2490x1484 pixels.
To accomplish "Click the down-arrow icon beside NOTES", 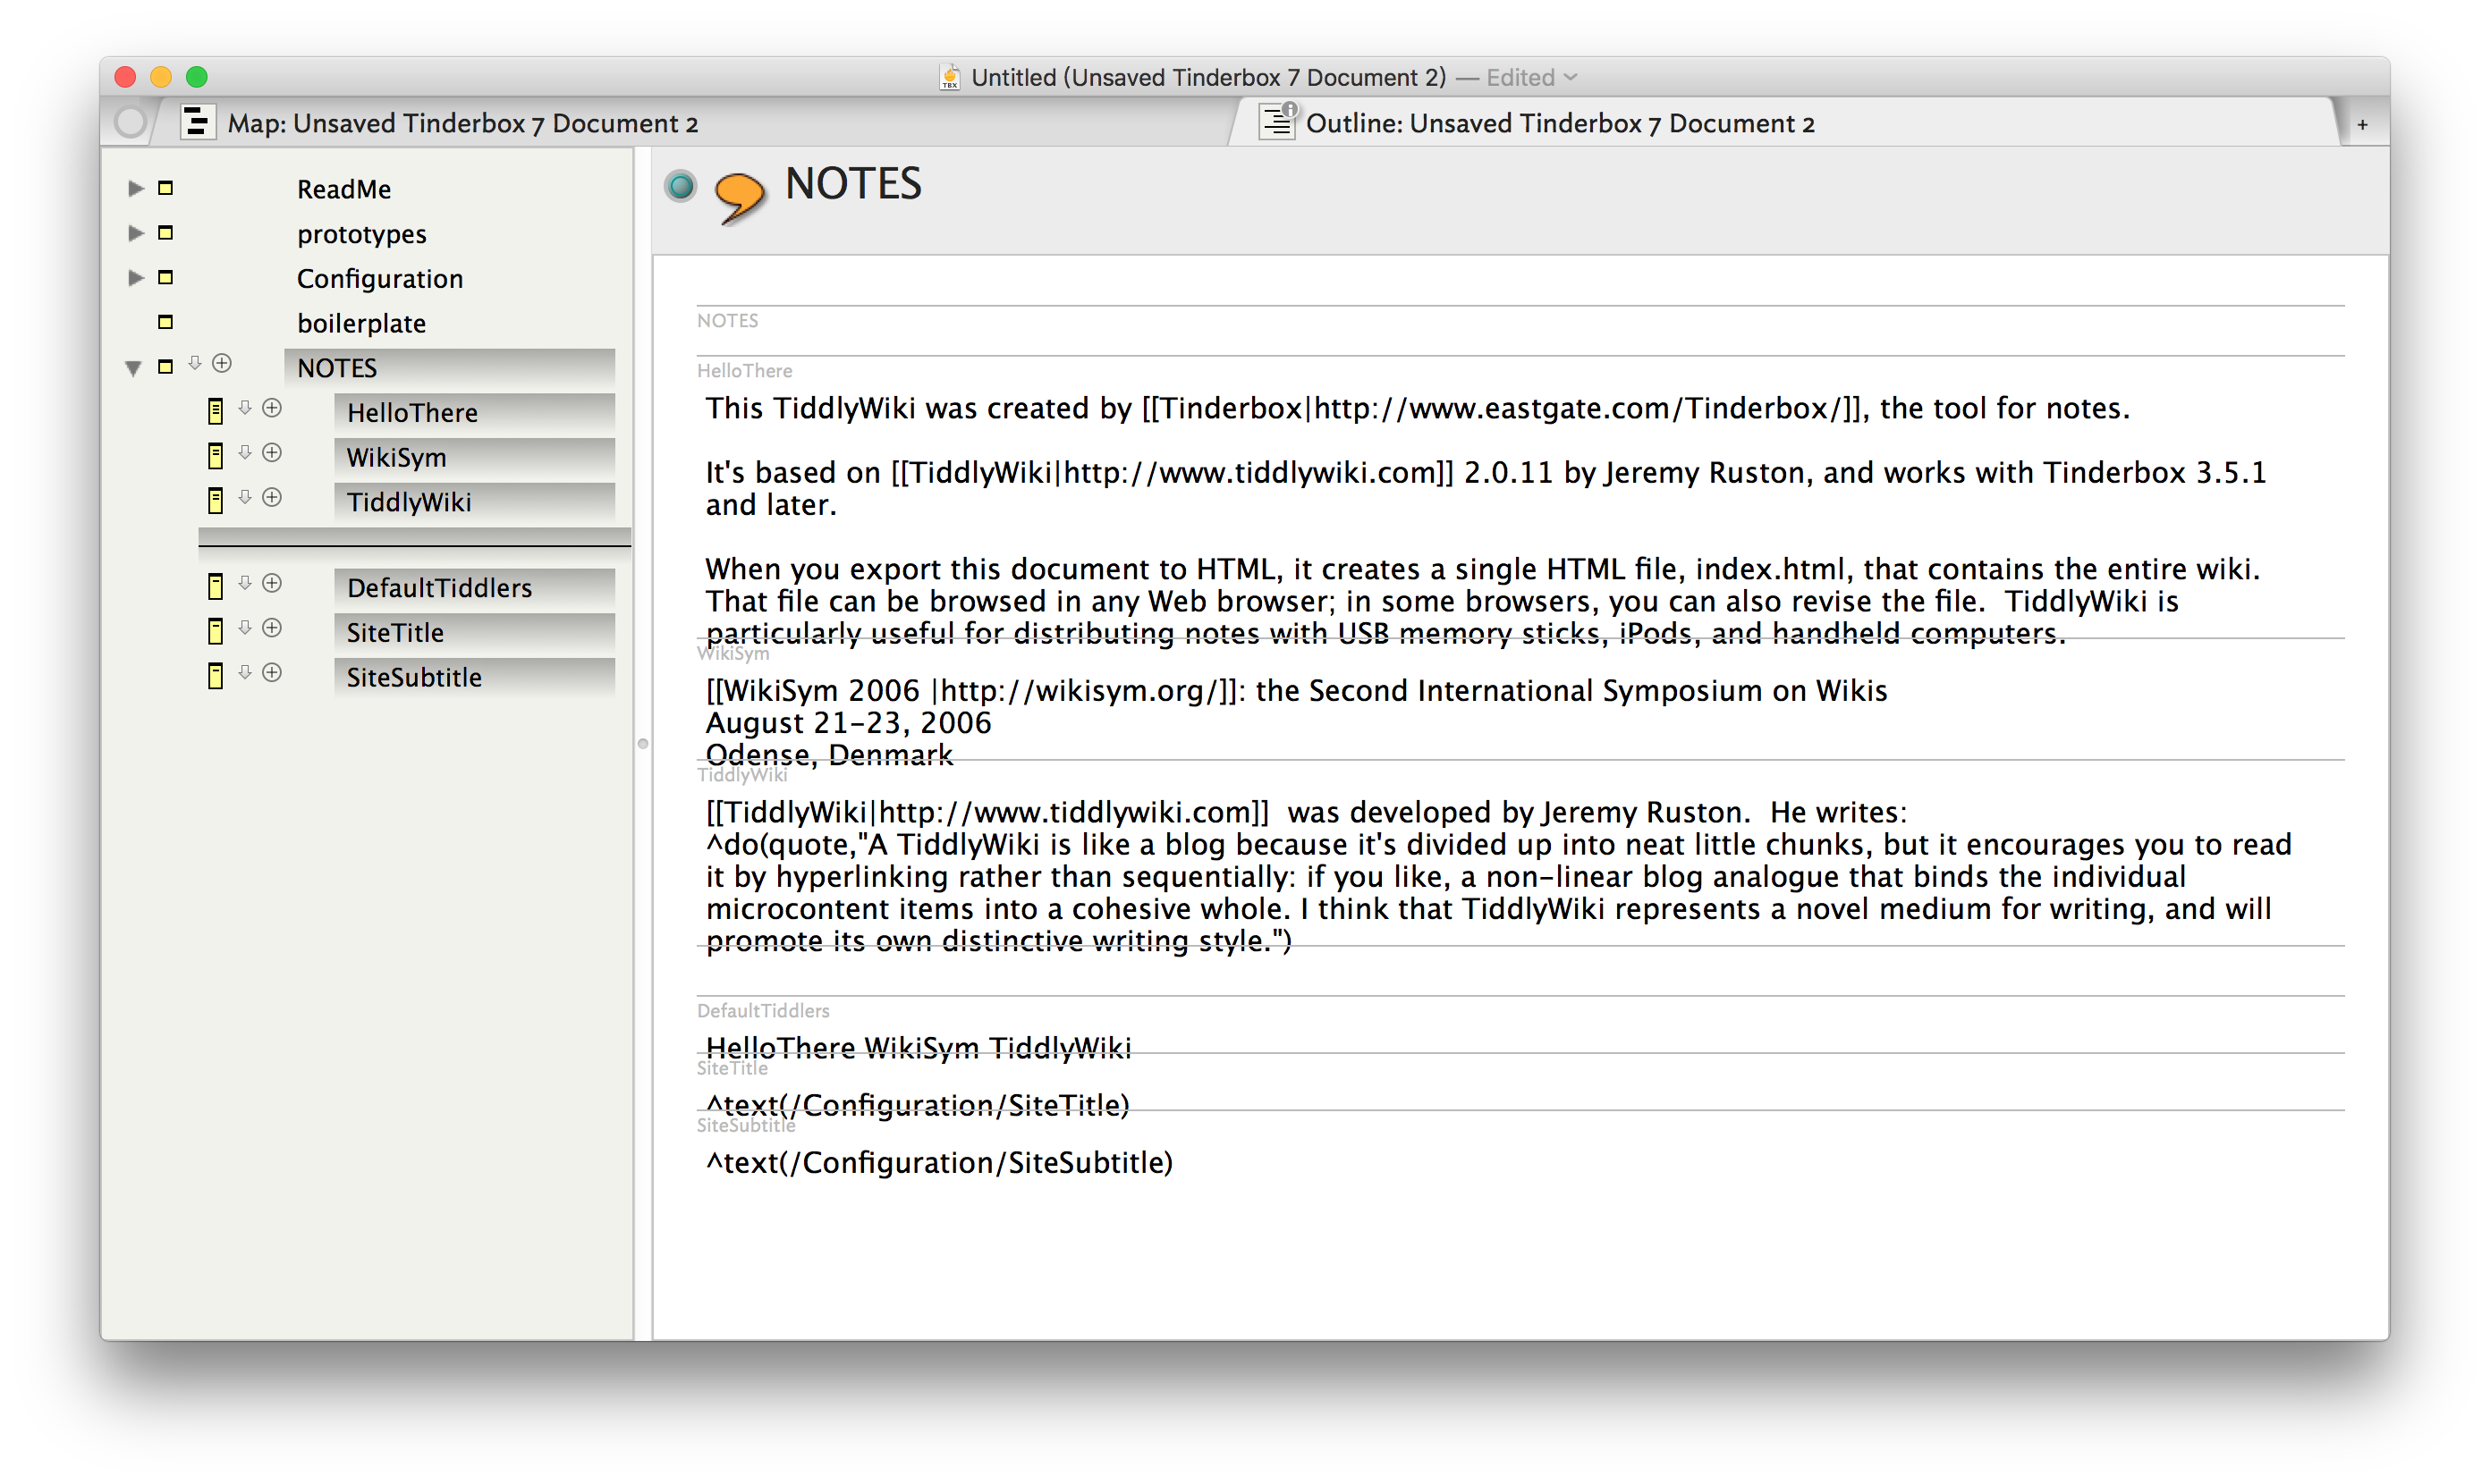I will [195, 363].
